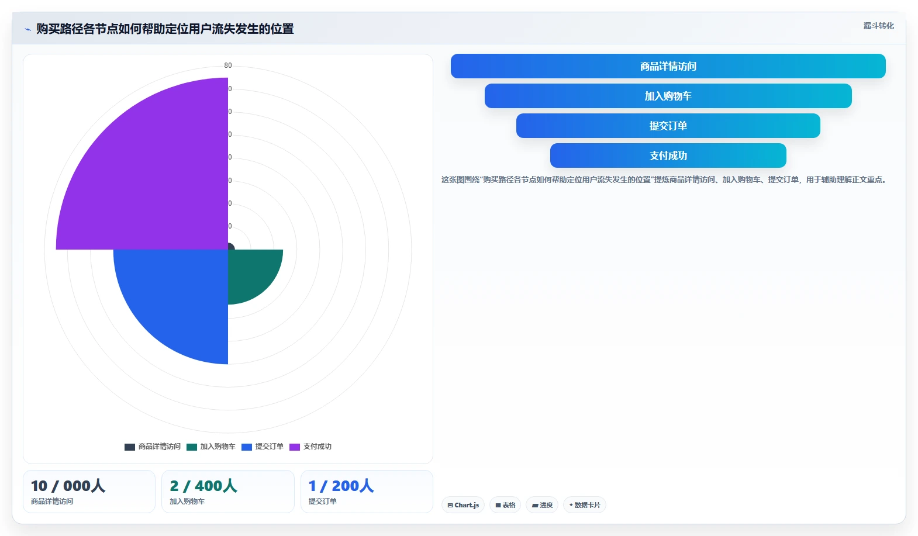The height and width of the screenshot is (536, 918).
Task: Toggle 支付成功 legend color swatch
Action: click(295, 447)
